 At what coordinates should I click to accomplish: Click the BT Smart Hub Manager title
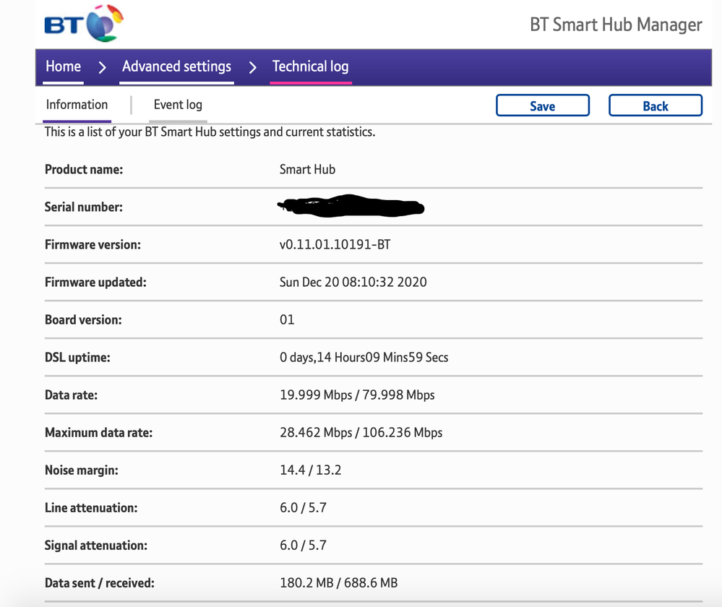616,25
